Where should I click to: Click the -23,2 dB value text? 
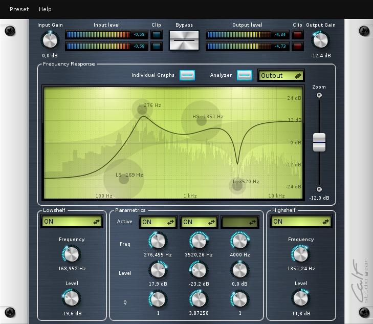click(x=199, y=284)
